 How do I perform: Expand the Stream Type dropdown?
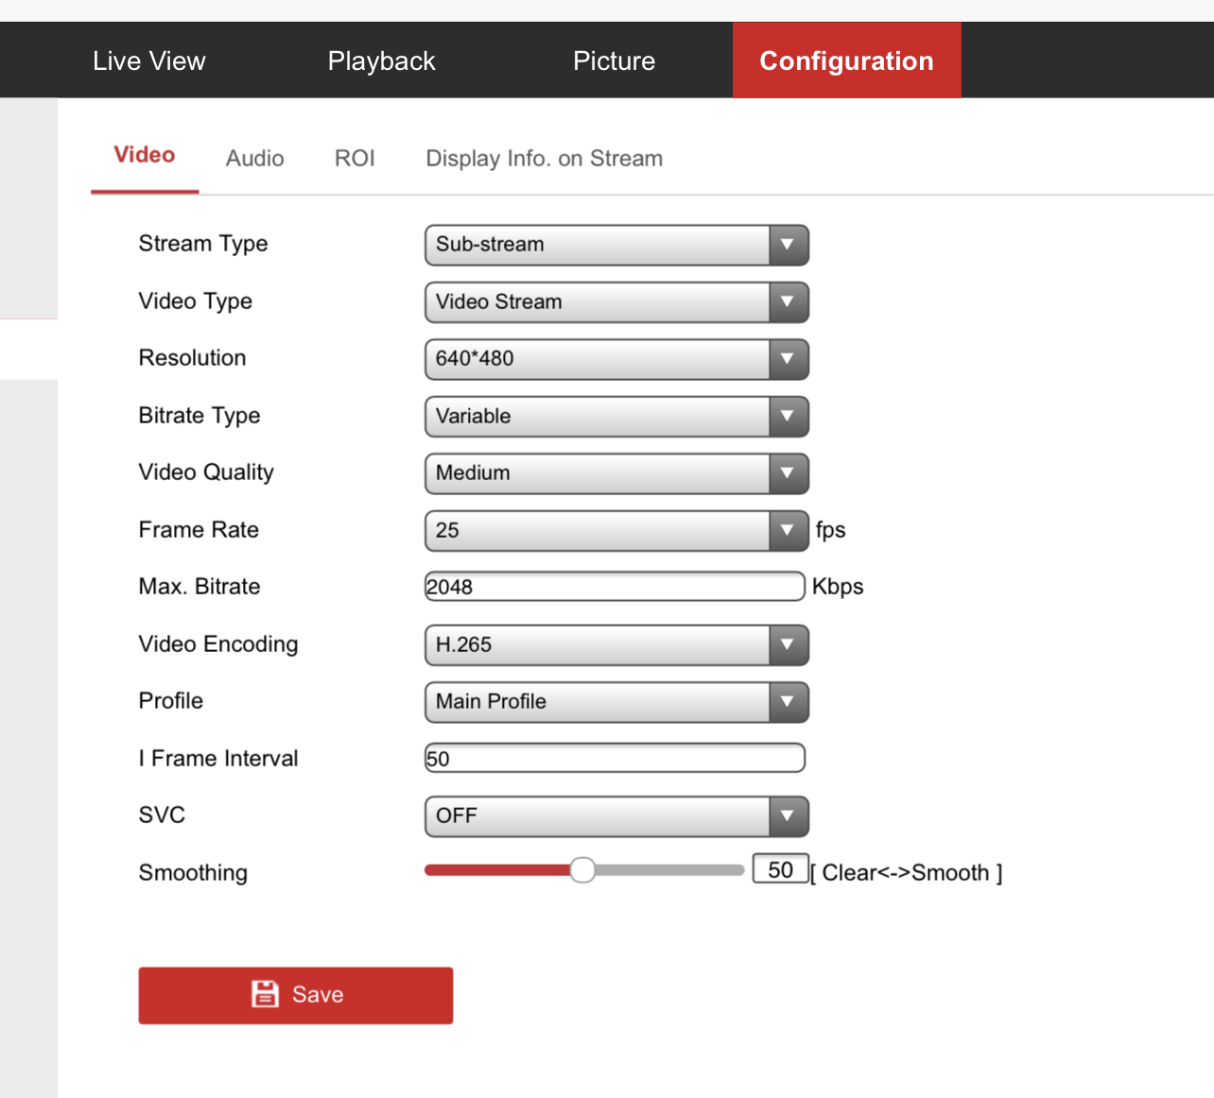click(x=616, y=245)
